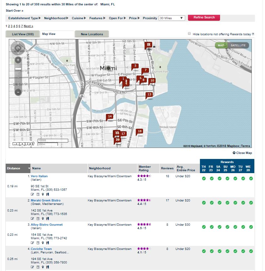Open the Proximity 30 Miles dropdown
The height and width of the screenshot is (271, 265).
click(172, 18)
